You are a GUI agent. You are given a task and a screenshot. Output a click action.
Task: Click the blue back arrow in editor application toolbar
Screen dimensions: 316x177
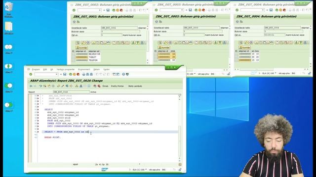tap(31, 86)
